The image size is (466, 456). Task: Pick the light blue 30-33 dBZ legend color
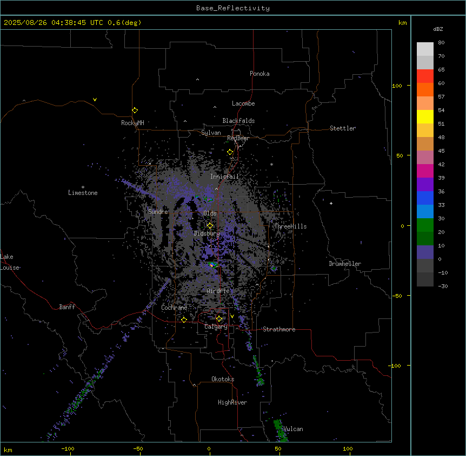[425, 211]
